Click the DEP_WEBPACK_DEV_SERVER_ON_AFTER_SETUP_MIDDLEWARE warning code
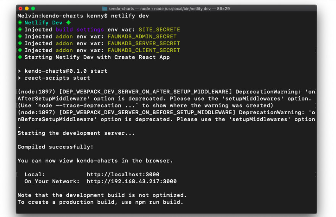 [145, 92]
